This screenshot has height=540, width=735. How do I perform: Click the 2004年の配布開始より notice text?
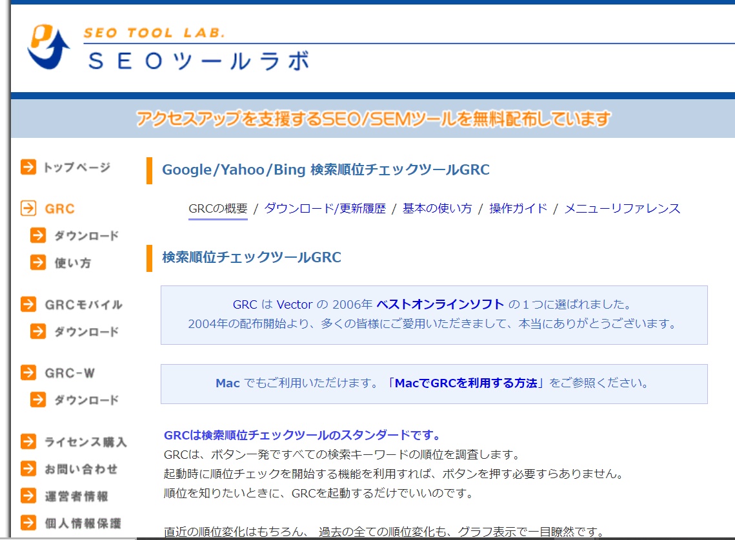click(x=432, y=324)
